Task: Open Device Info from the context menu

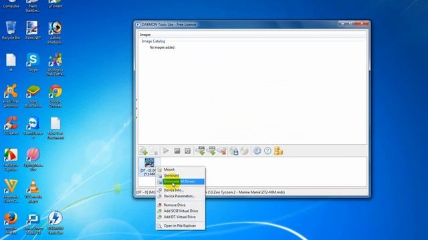Action: [x=181, y=190]
